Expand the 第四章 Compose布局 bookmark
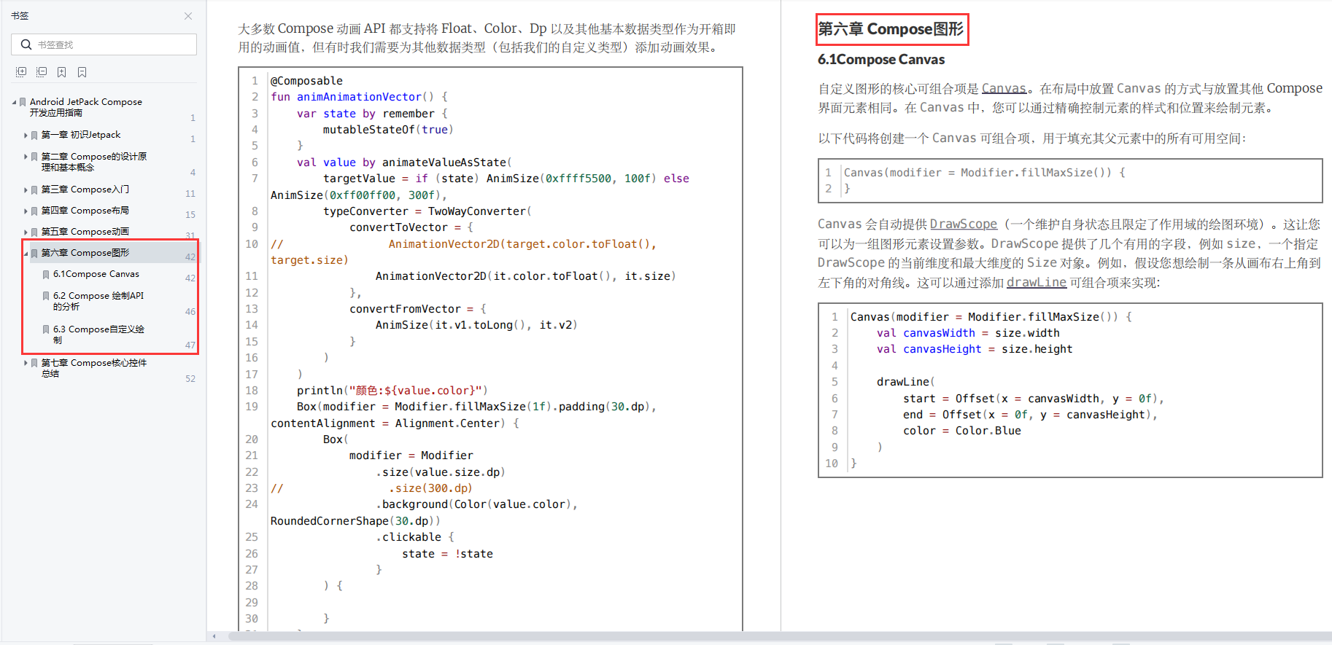This screenshot has height=645, width=1332. 26,211
